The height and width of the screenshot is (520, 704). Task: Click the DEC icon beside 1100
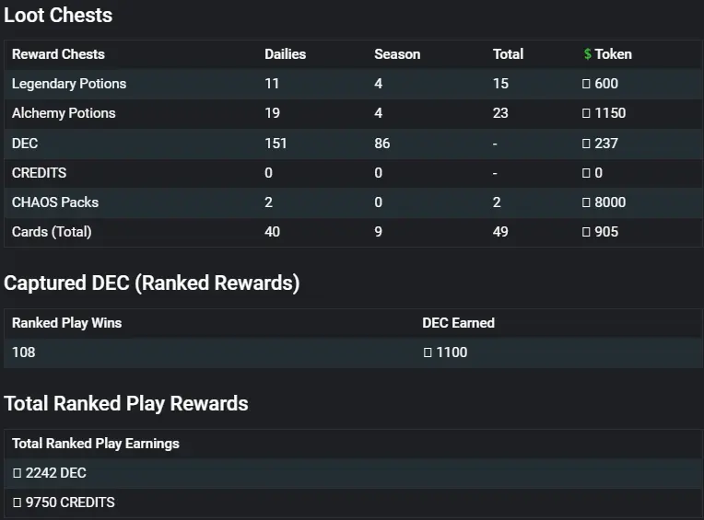(428, 352)
